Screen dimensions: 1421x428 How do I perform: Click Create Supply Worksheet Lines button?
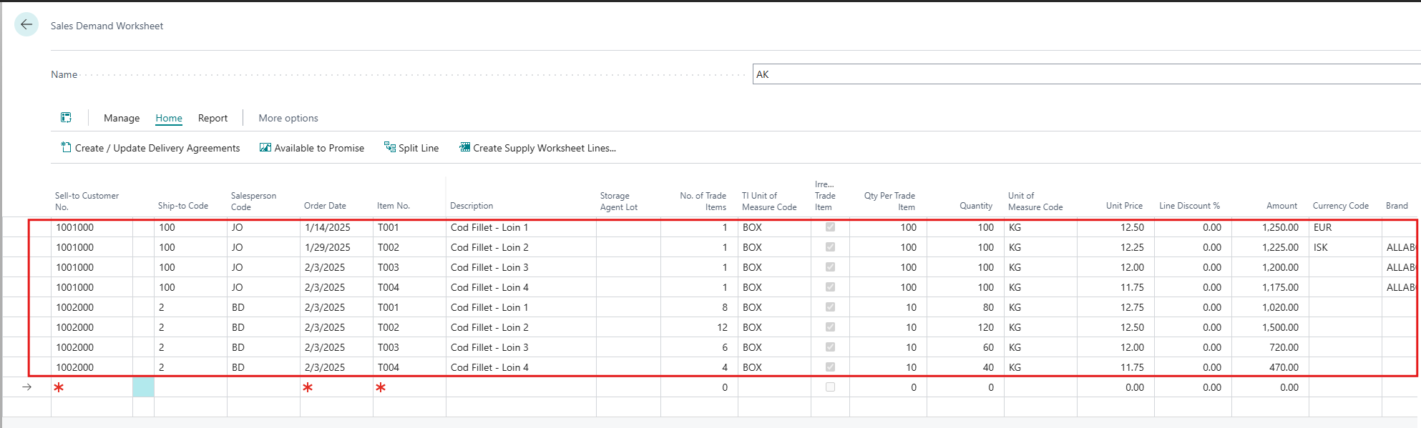(x=544, y=148)
